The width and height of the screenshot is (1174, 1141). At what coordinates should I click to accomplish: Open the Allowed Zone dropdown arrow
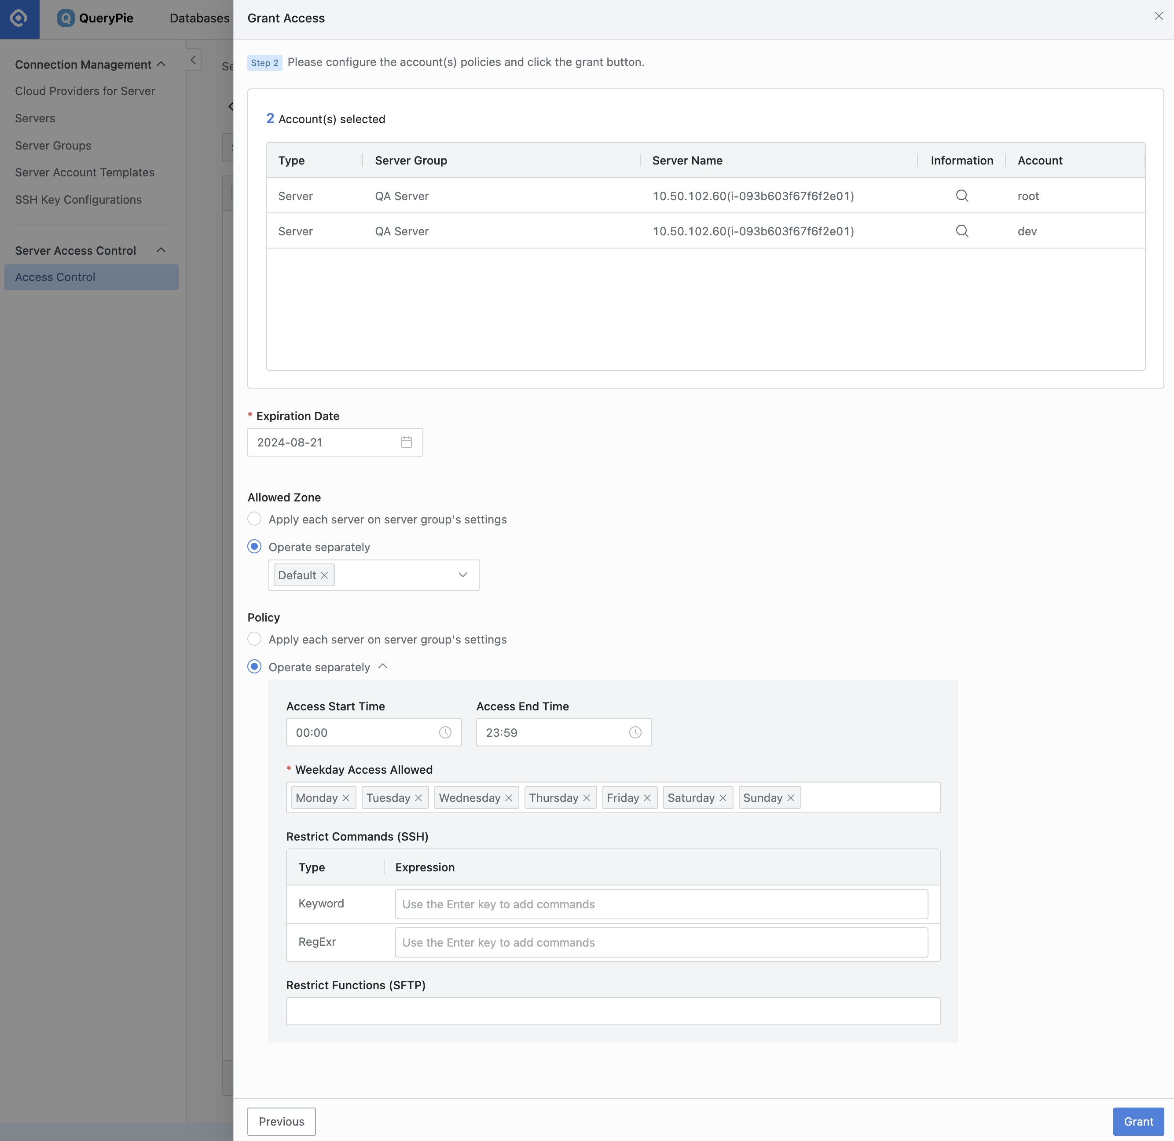coord(462,575)
